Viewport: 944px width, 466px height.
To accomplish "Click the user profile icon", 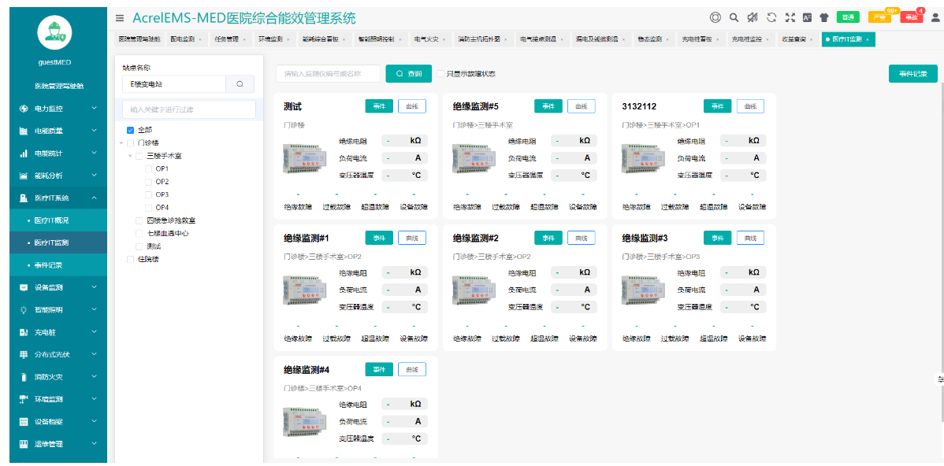I will pos(935,17).
